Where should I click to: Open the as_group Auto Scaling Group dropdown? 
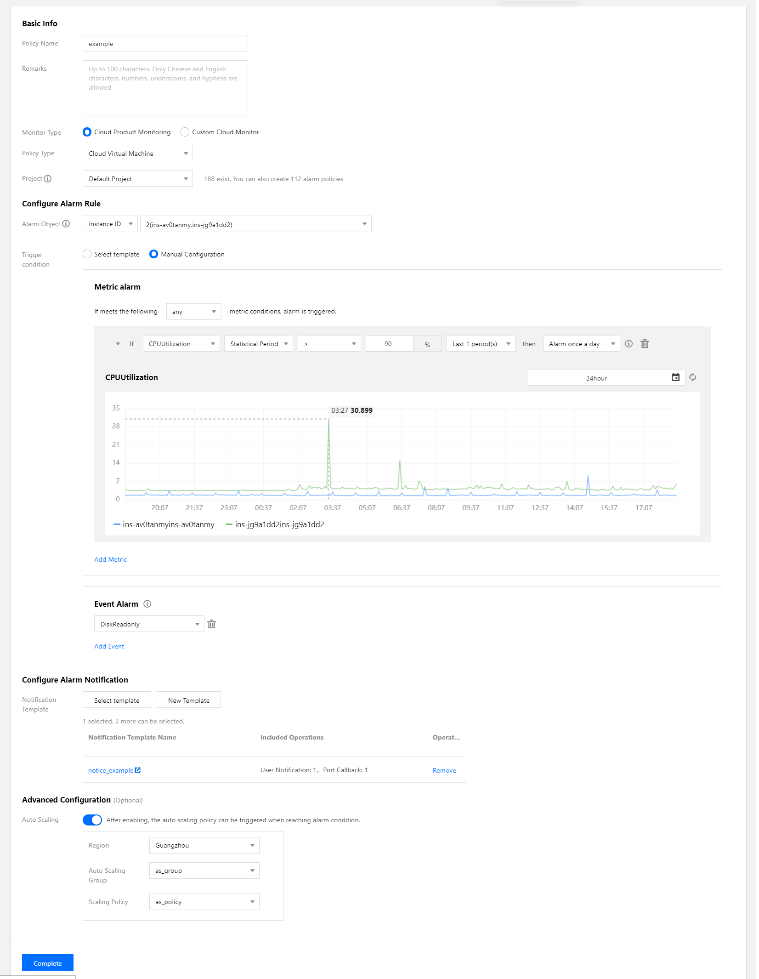[204, 871]
